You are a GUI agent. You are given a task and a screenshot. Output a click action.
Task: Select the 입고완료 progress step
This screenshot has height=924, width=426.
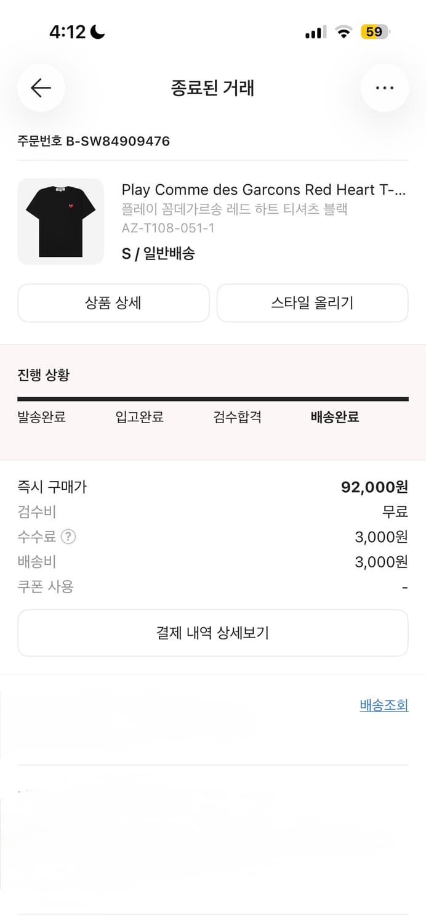tap(139, 416)
